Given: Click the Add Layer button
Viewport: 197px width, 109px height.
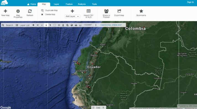Looking at the screenshot, I should [x=70, y=16].
